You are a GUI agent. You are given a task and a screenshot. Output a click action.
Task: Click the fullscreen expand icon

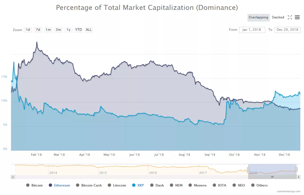290,17
